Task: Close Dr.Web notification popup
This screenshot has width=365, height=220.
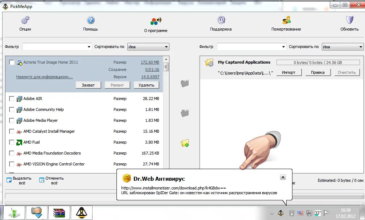Action: click(x=283, y=177)
